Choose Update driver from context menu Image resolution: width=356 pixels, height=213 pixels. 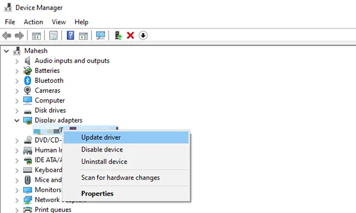coord(126,137)
